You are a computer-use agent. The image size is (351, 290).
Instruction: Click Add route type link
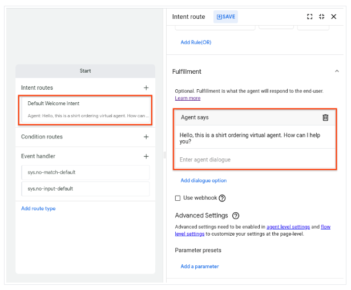click(x=38, y=209)
